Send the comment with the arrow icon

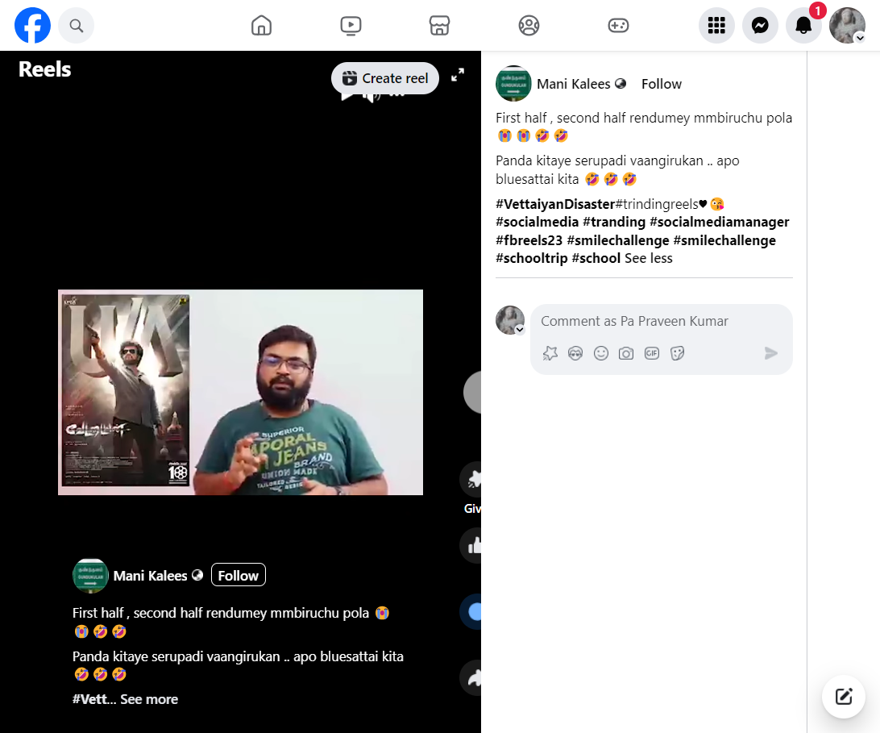[x=771, y=353]
